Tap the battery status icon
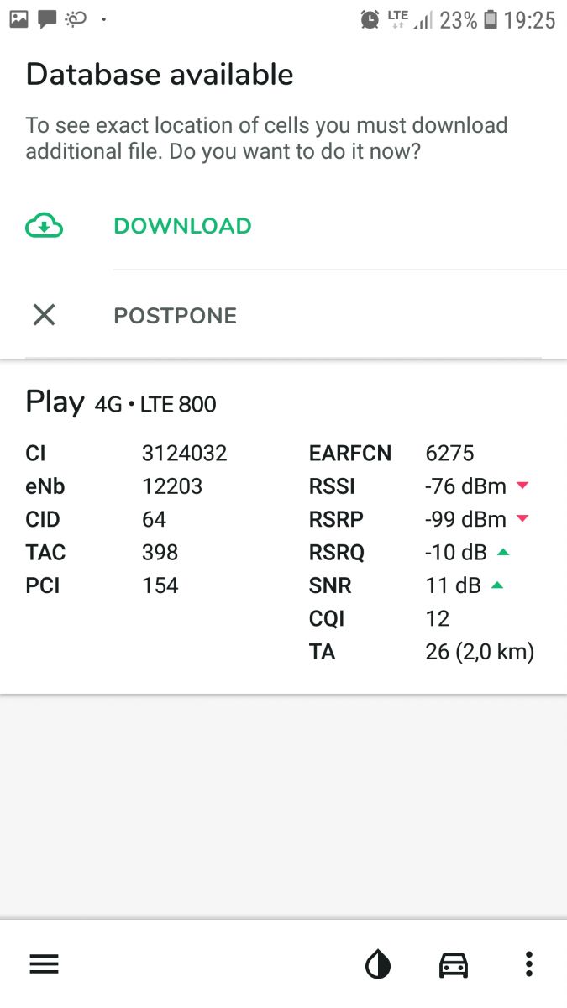The image size is (567, 1008). pos(491,19)
